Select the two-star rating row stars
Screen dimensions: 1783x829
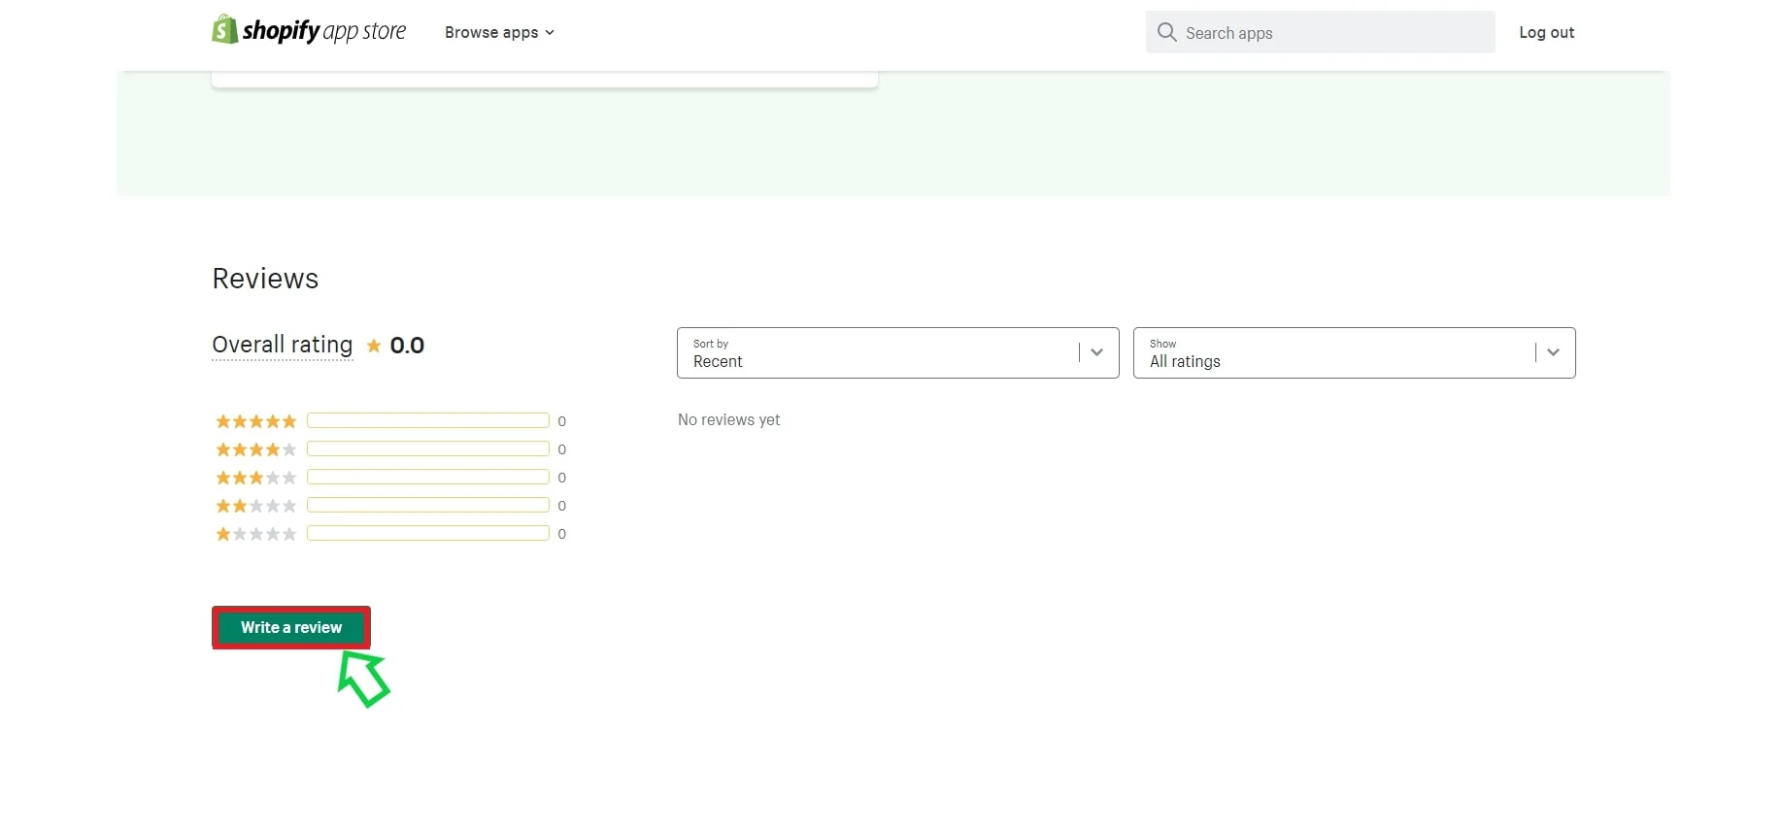point(255,506)
